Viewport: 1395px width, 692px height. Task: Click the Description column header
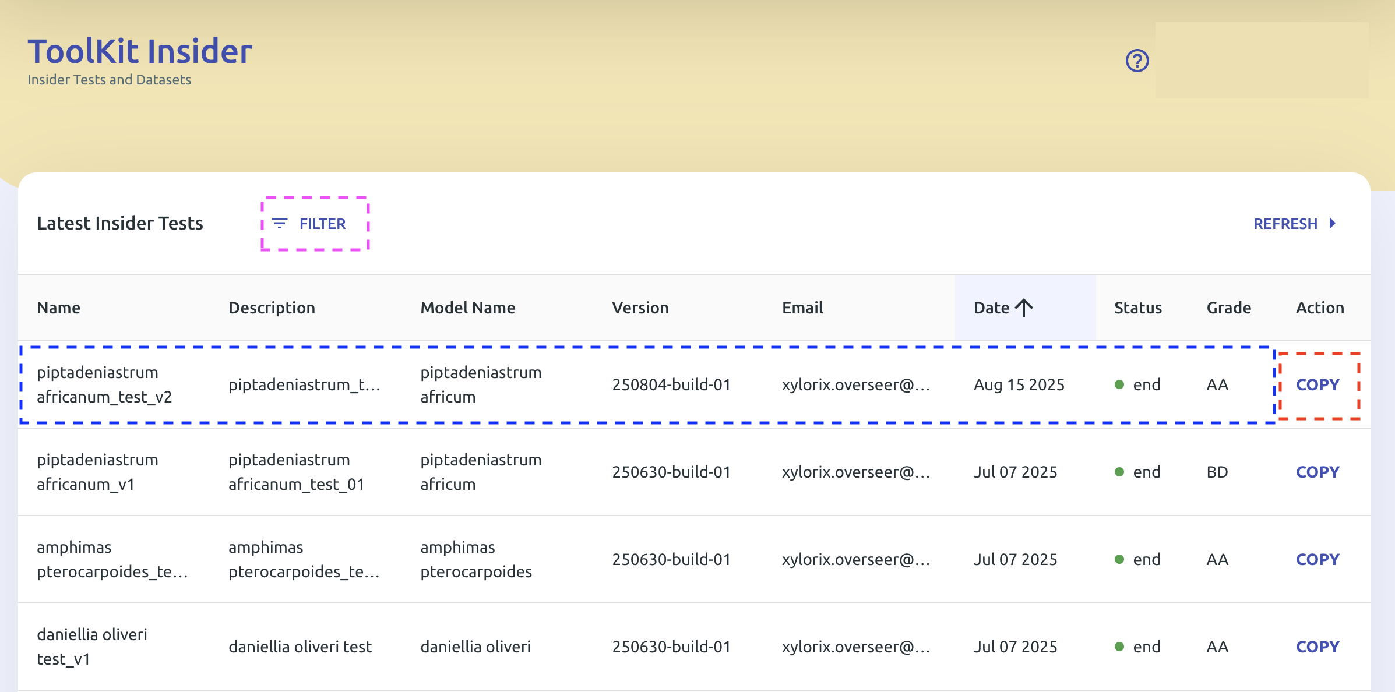pyautogui.click(x=272, y=308)
